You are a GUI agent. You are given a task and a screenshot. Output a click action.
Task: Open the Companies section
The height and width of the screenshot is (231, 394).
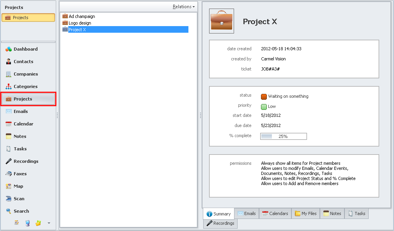26,74
